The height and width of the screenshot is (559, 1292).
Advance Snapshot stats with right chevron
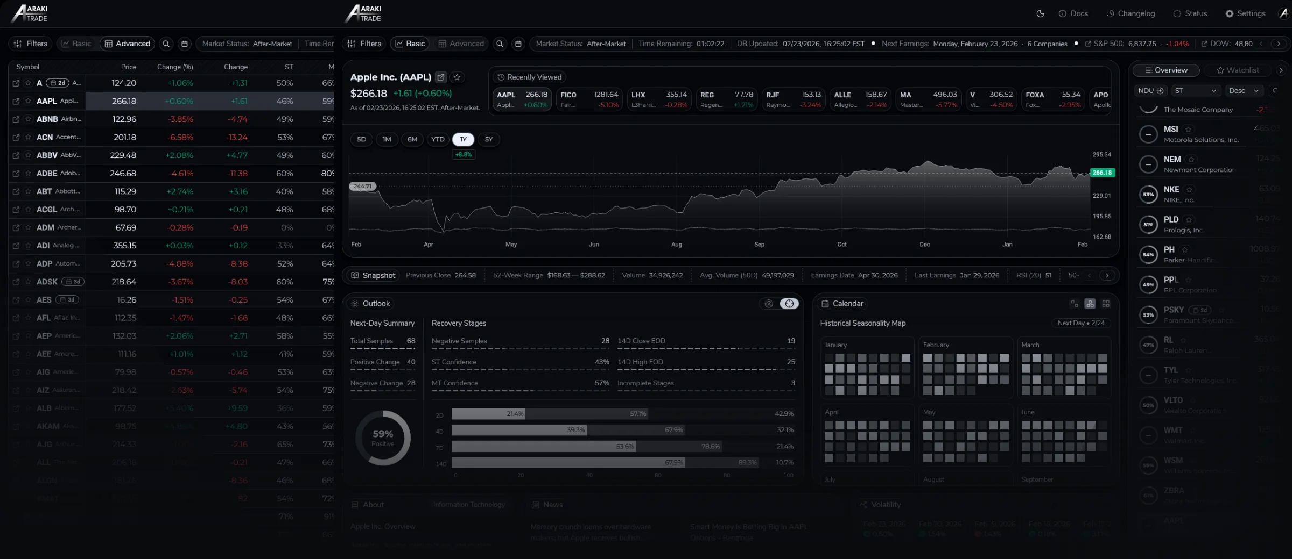(x=1107, y=275)
